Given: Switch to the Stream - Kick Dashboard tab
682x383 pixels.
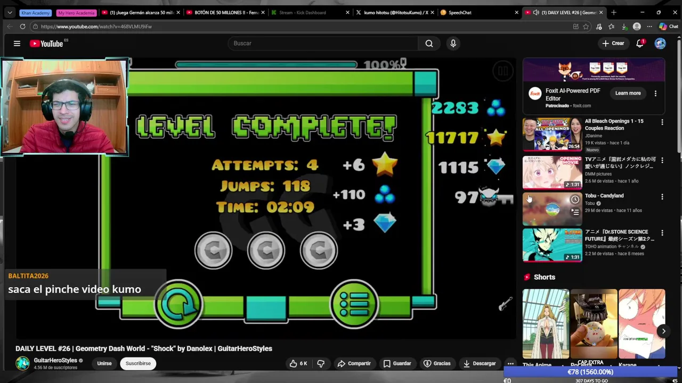Looking at the screenshot, I should [310, 12].
